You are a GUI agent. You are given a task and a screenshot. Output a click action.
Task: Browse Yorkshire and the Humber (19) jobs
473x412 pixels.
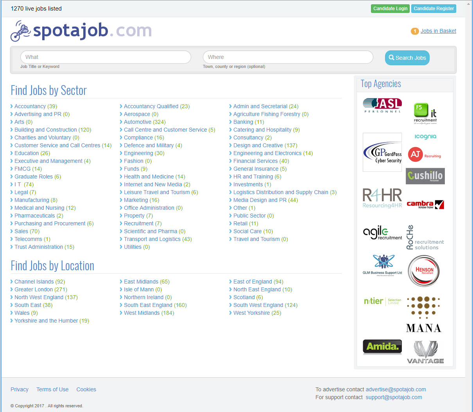tap(52, 321)
